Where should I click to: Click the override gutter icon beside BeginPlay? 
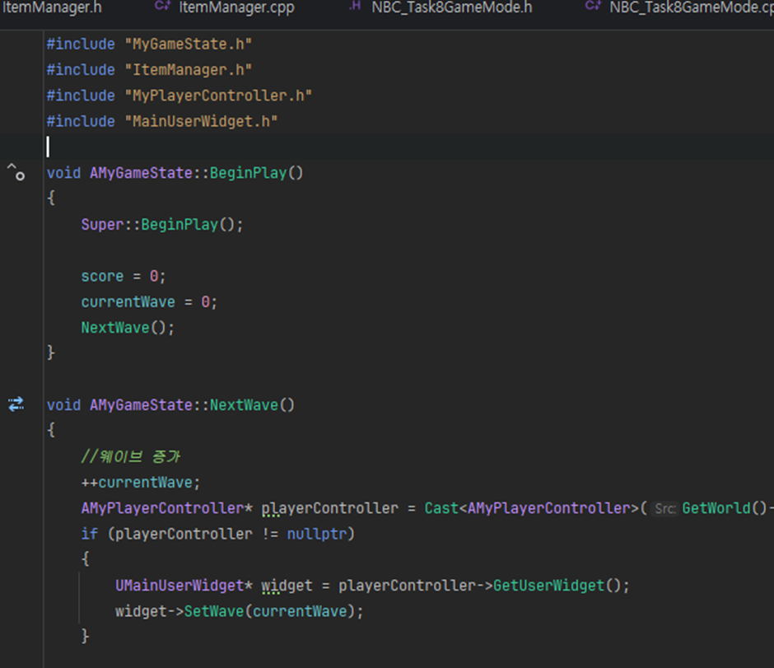pos(16,172)
